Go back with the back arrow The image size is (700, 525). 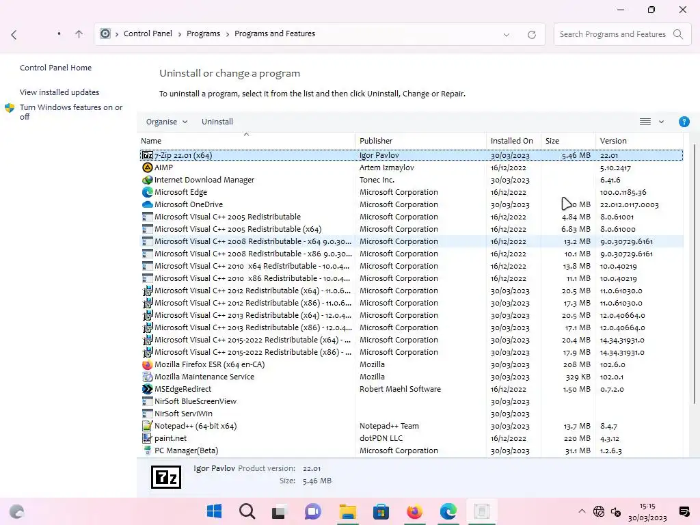pyautogui.click(x=14, y=35)
